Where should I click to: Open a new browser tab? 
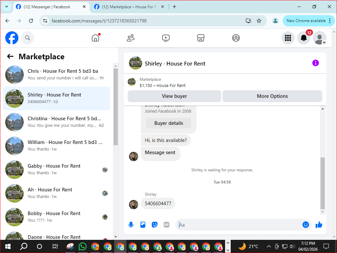[174, 7]
